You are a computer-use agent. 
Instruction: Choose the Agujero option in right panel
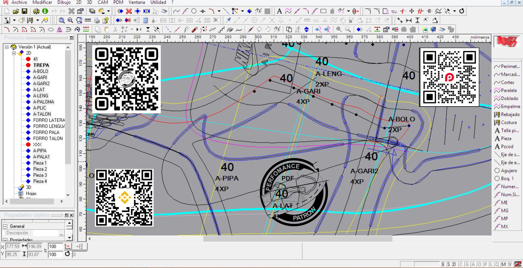pos(506,171)
